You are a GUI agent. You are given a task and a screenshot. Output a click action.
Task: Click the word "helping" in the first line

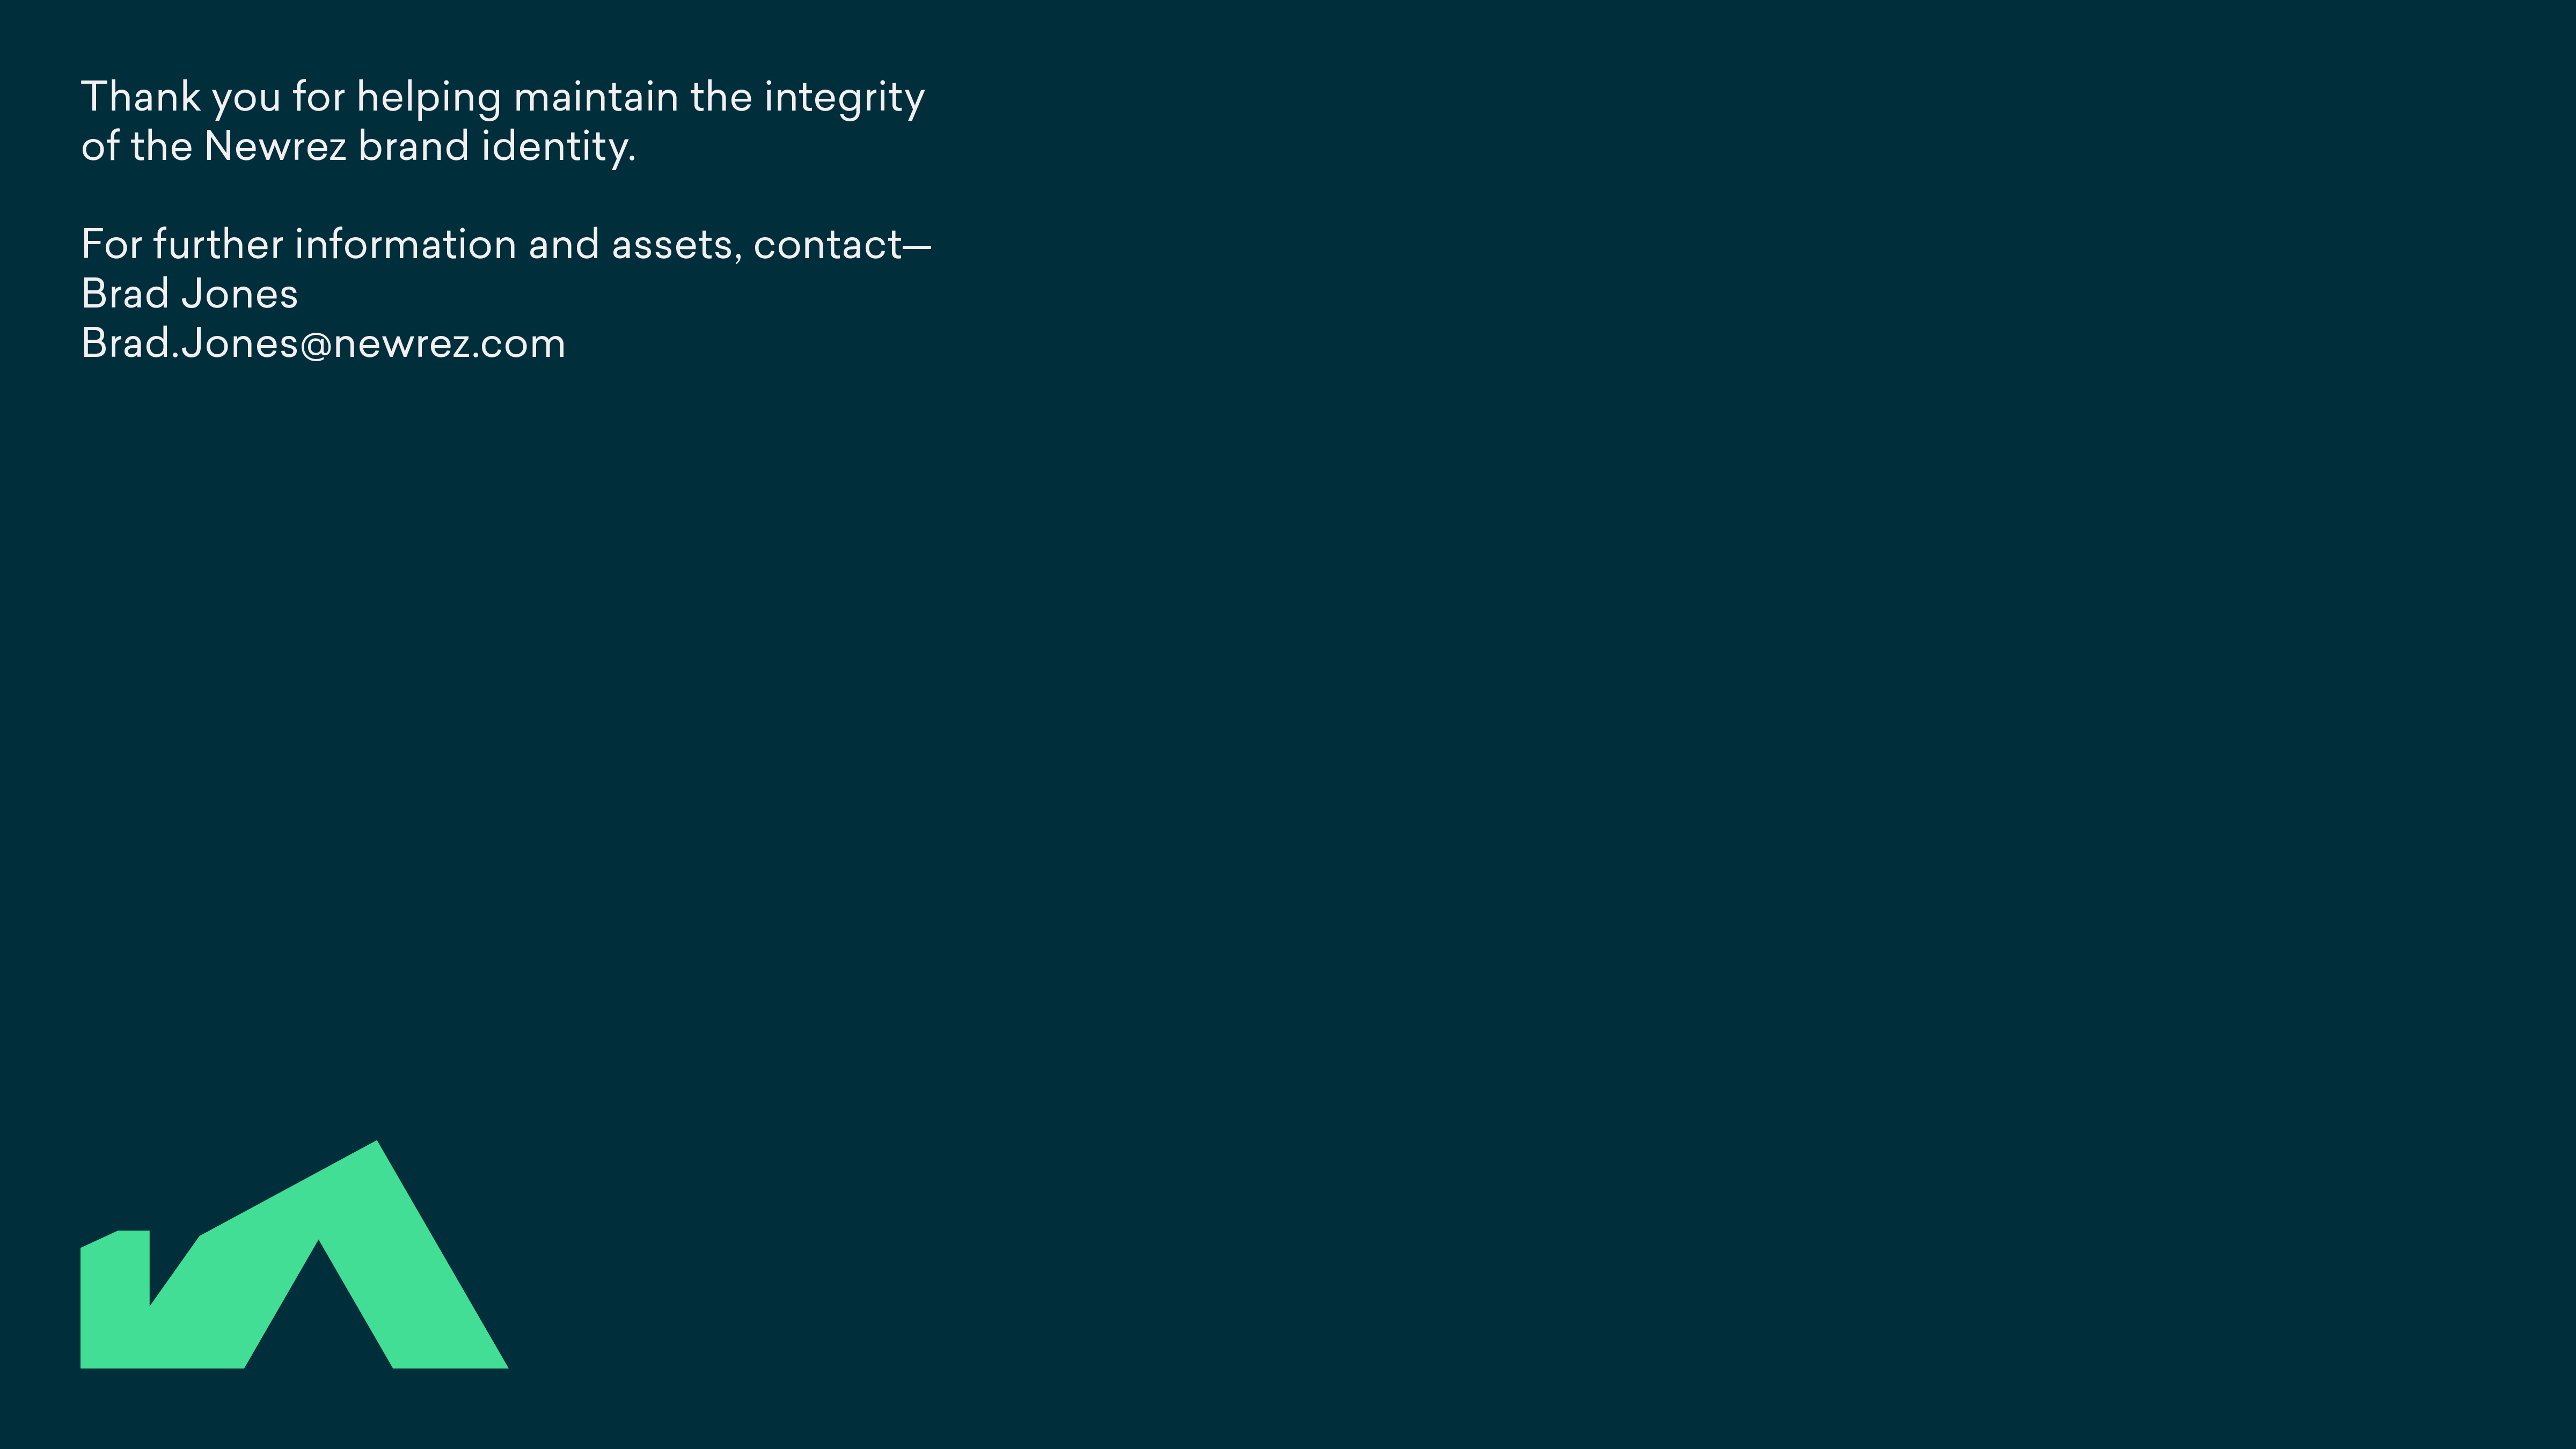tap(429, 98)
